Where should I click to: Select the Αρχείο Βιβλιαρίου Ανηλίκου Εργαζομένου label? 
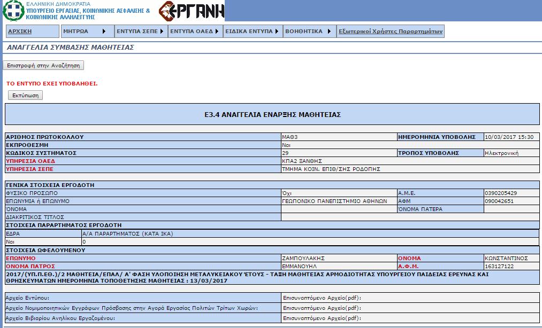60,318
